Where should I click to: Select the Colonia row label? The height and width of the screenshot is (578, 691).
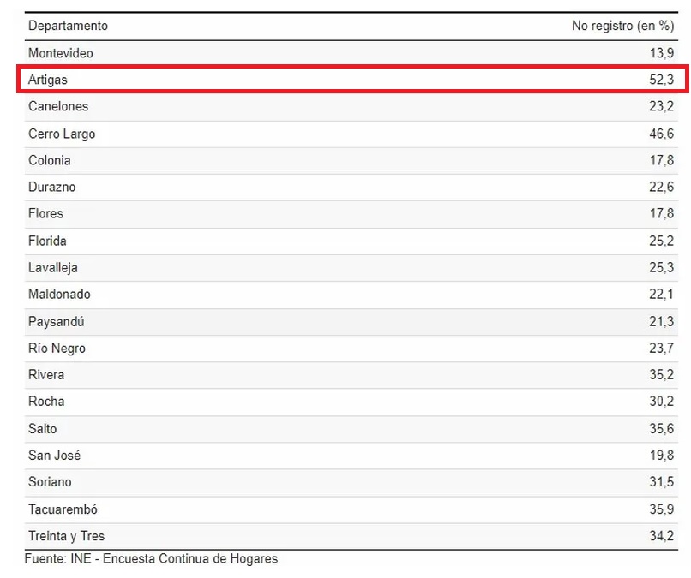point(49,160)
